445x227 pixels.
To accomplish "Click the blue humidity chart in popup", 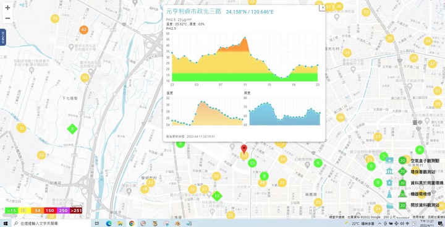I will point(284,111).
